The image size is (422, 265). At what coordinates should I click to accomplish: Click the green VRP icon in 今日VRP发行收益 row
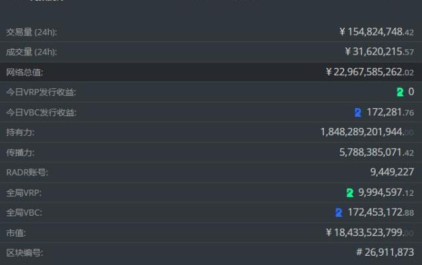point(400,92)
